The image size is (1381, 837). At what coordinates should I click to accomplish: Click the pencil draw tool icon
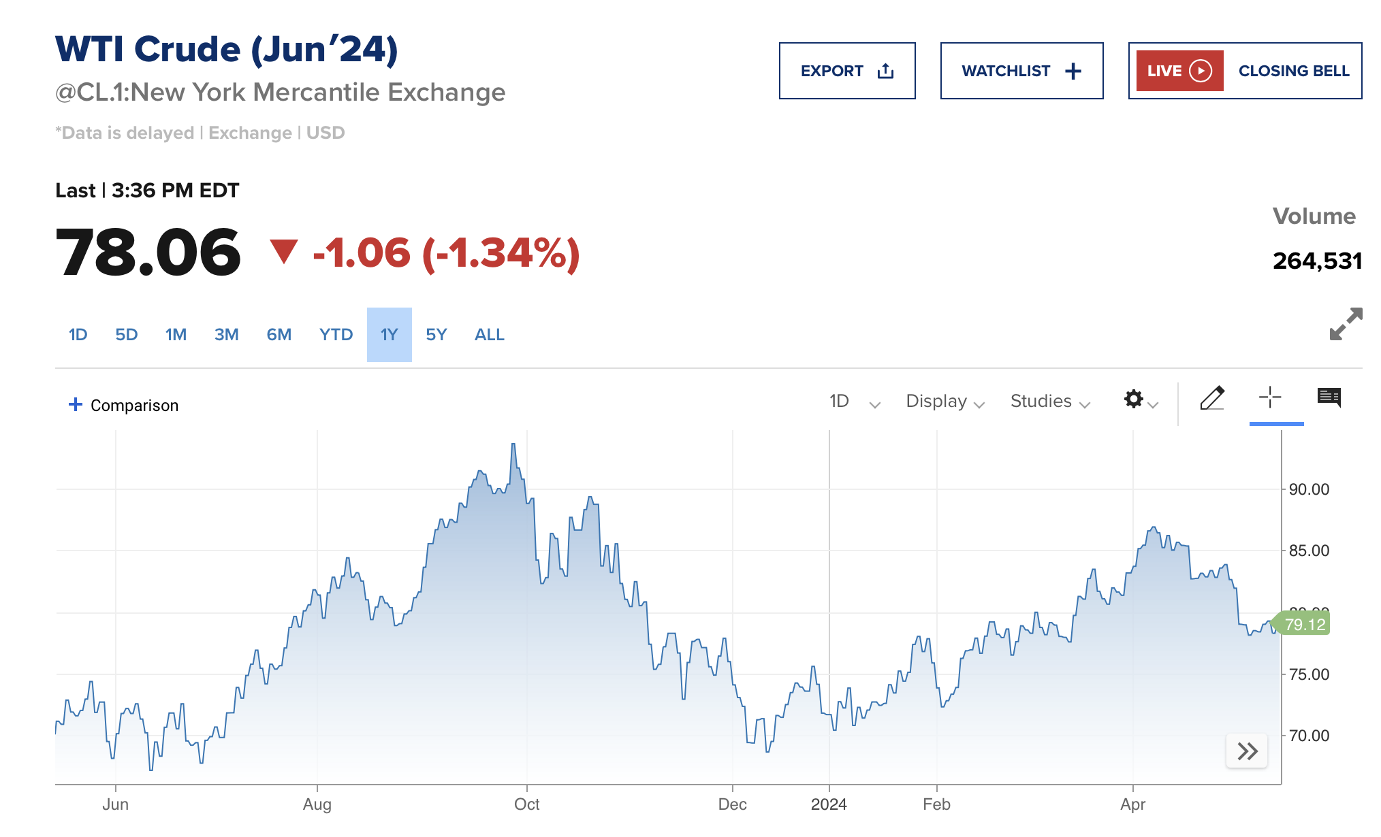(x=1211, y=399)
